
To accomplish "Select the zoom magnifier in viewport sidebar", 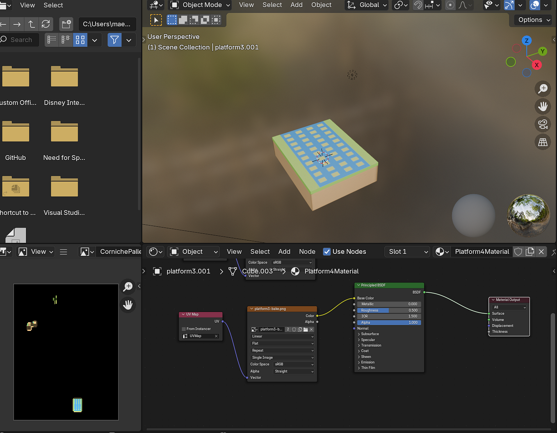I will tap(543, 89).
